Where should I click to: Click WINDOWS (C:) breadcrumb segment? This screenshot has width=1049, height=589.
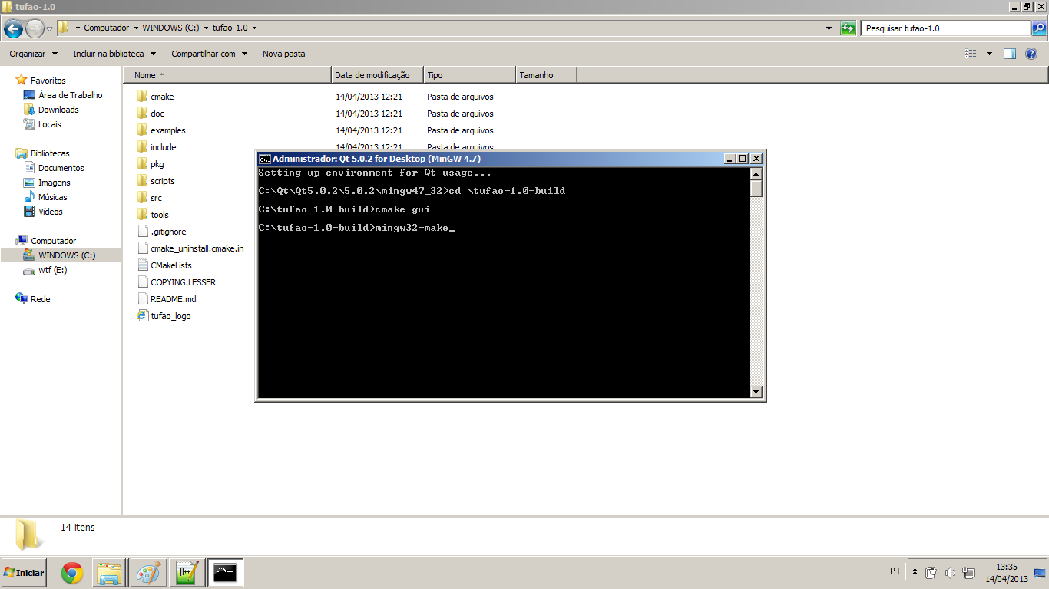coord(170,28)
